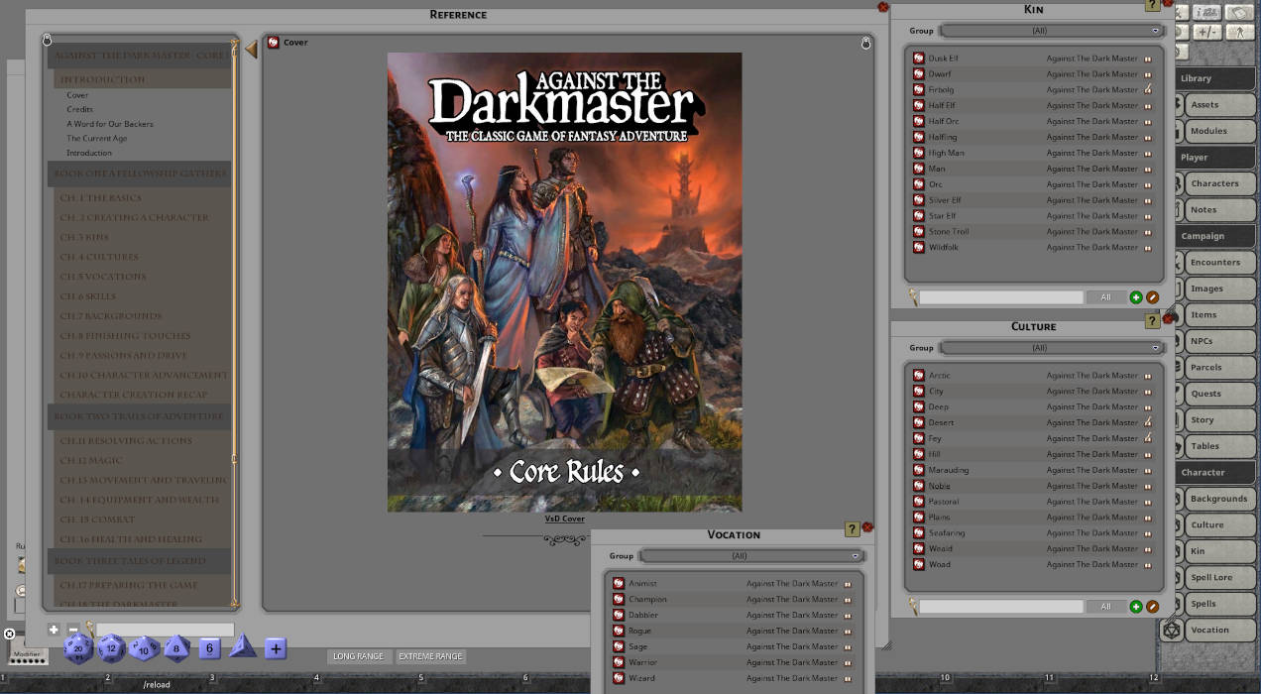Click the plus/minus modifier tool icon

click(1207, 32)
